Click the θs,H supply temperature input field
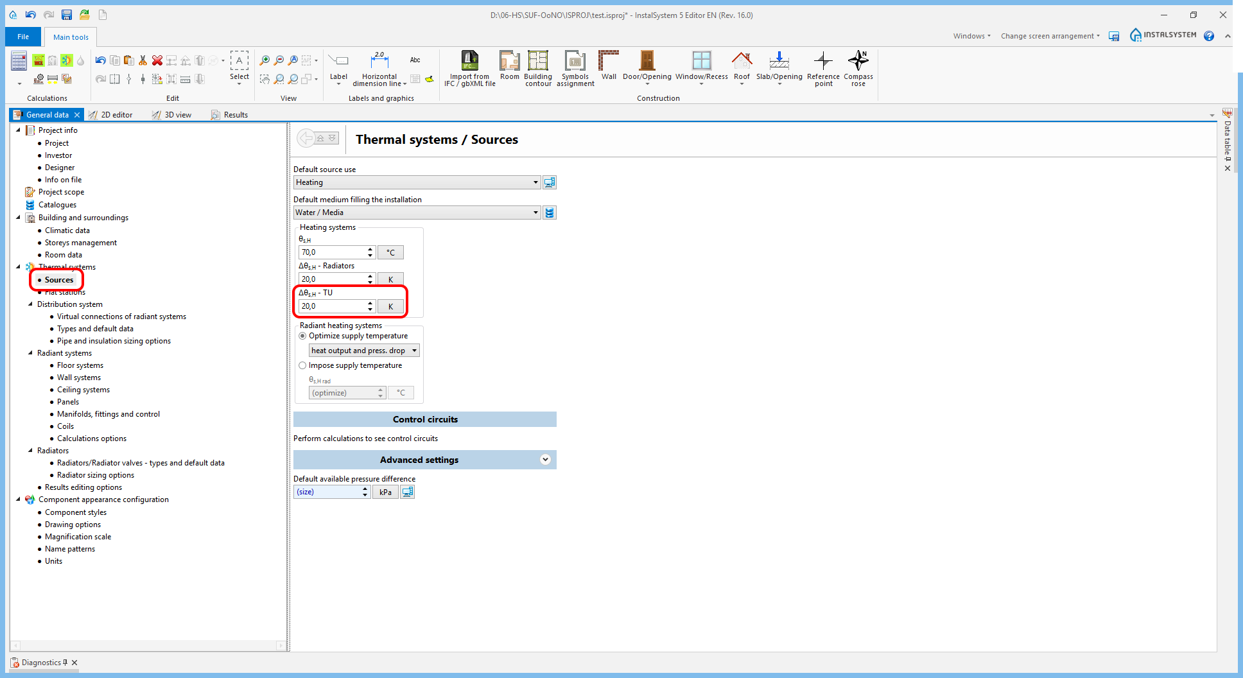This screenshot has width=1243, height=678. (333, 252)
